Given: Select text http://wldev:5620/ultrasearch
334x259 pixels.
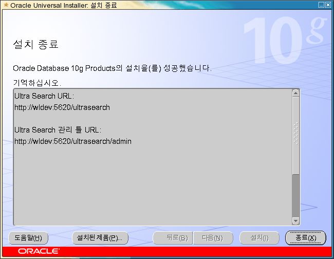Looking at the screenshot, I should tap(62, 107).
